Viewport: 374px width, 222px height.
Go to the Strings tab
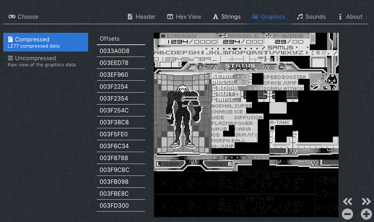pos(227,17)
